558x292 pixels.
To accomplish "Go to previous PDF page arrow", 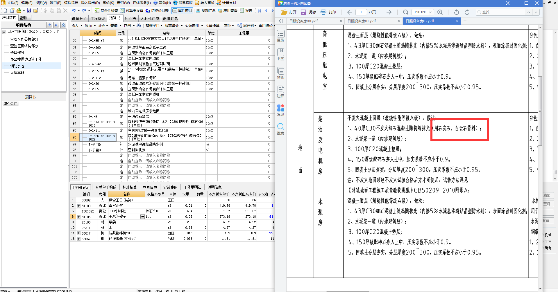I will pyautogui.click(x=350, y=12).
